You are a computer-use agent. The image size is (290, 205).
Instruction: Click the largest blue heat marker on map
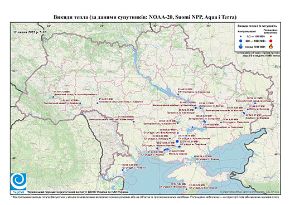point(177,141)
